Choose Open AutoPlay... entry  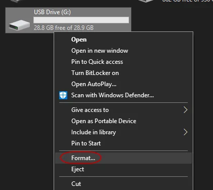123,84
